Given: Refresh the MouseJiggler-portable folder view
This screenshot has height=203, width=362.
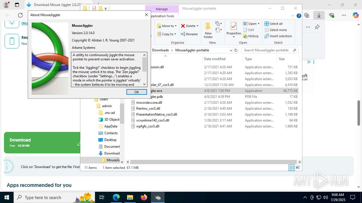Looking at the screenshot, I should [236, 50].
